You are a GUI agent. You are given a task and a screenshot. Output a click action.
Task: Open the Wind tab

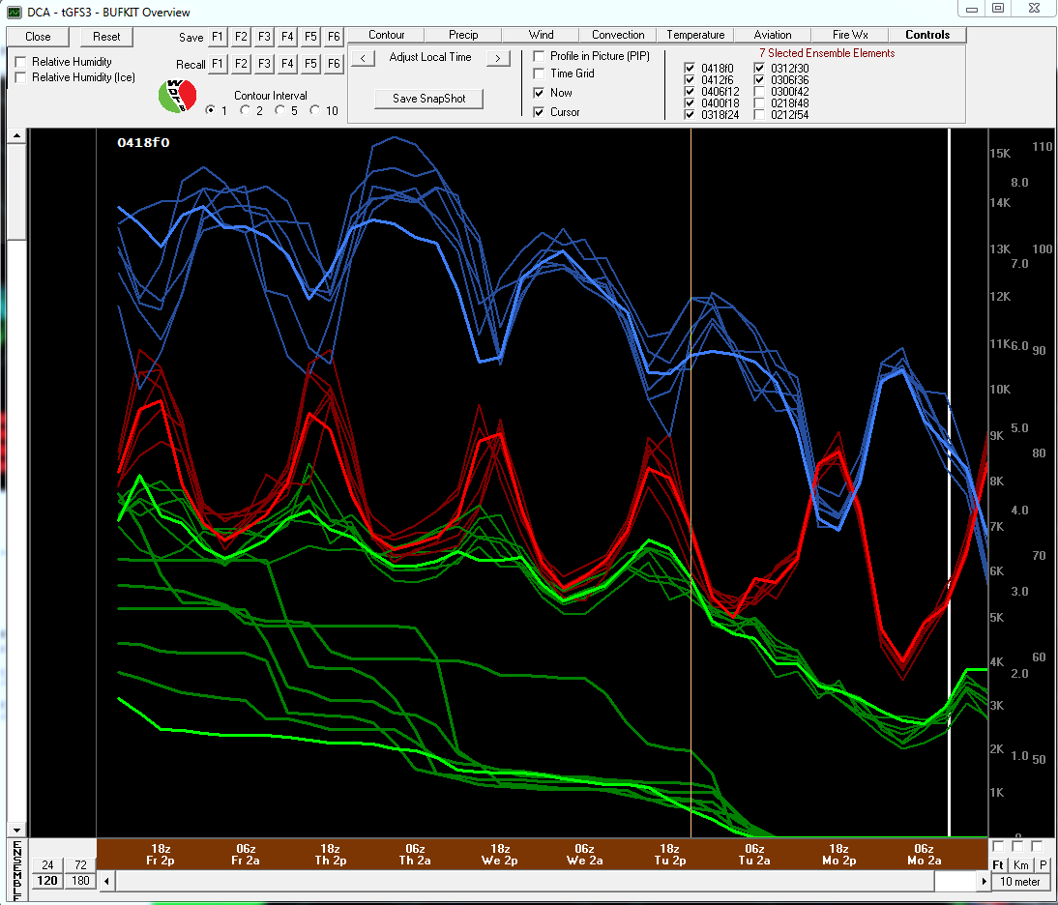tap(542, 35)
